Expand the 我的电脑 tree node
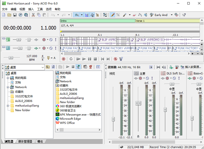Screen dimensions: 204x149 click(8, 78)
